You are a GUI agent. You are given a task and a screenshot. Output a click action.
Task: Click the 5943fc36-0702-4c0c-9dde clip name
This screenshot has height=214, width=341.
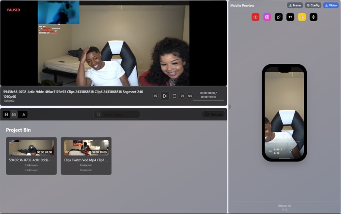[30, 160]
